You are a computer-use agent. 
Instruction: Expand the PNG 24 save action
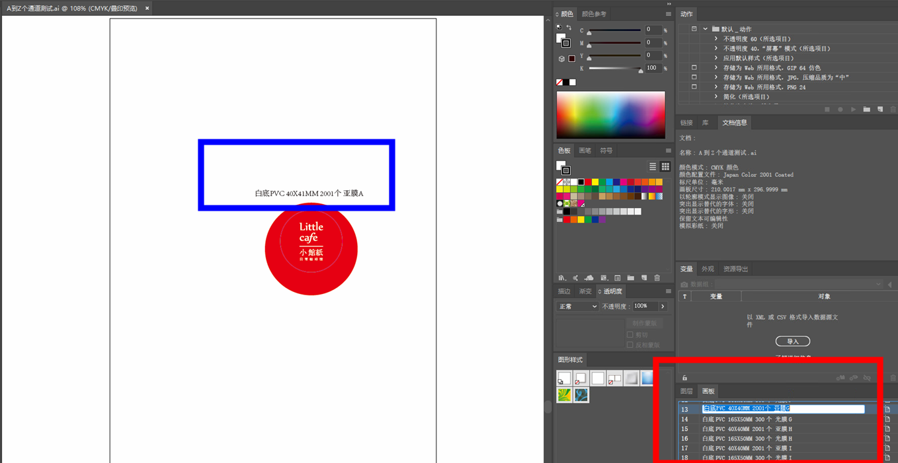click(716, 87)
